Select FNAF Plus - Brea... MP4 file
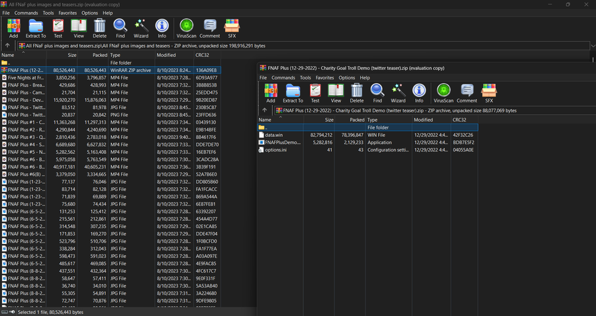The image size is (596, 316). 110,85
